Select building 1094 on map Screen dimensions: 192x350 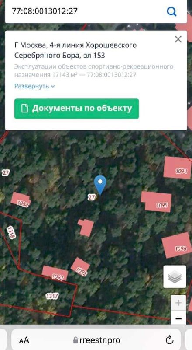177,168
